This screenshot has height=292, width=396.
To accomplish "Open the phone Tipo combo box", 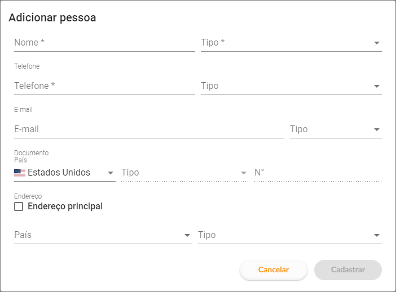I will click(291, 86).
